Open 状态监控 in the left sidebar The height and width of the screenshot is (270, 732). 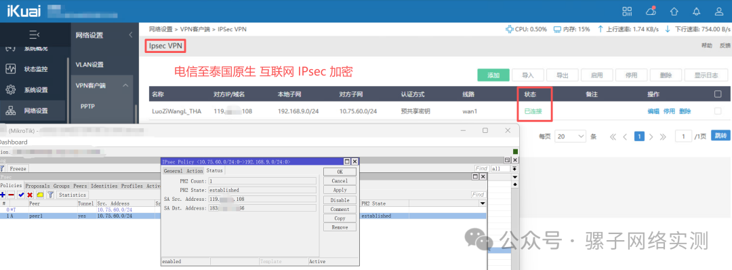(33, 69)
